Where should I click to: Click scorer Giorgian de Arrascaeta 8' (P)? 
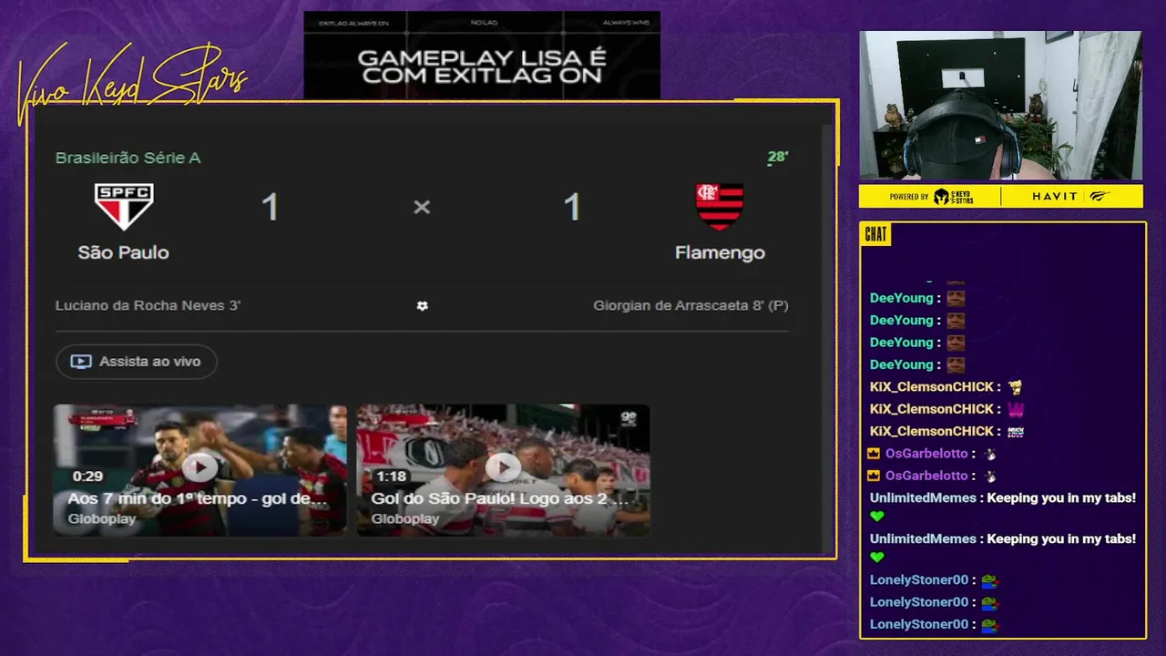coord(690,305)
